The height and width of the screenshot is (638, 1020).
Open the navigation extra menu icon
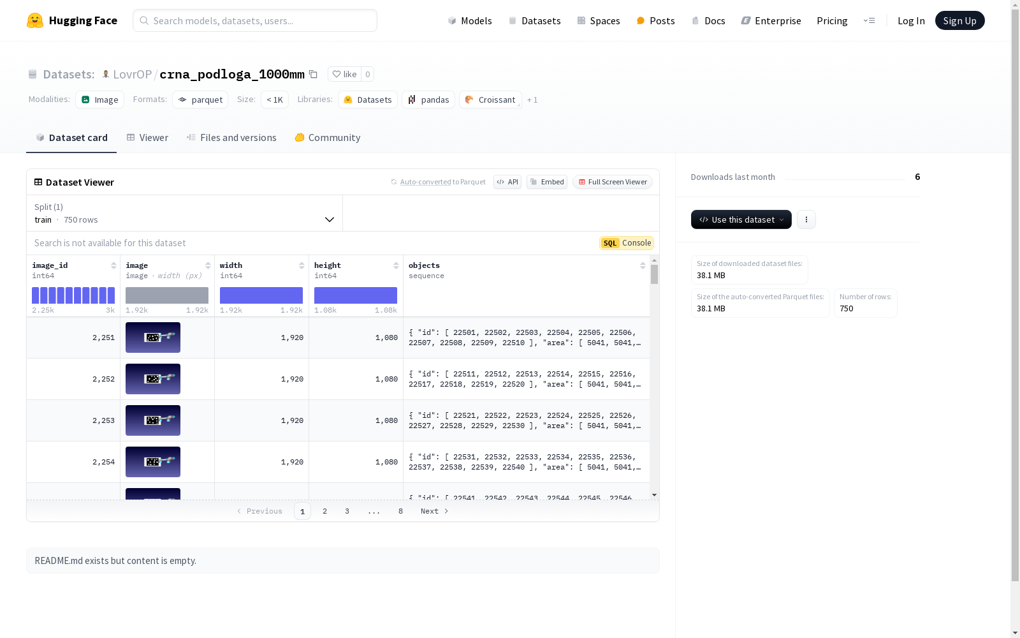[x=870, y=20]
